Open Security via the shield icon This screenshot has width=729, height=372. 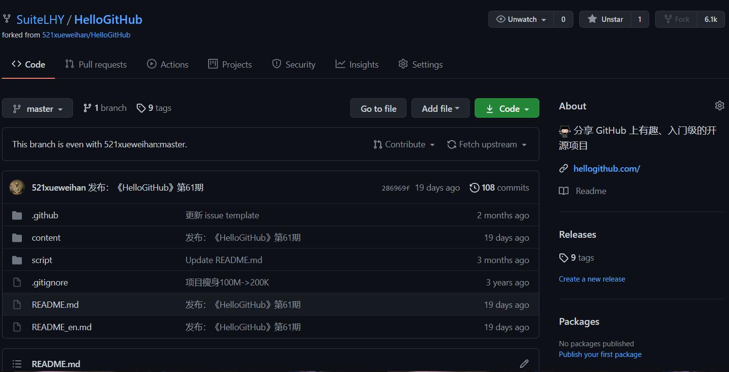tap(276, 64)
